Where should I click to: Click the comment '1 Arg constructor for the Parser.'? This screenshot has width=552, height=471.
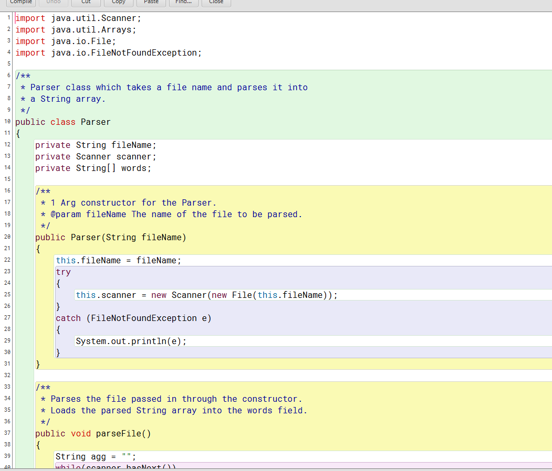[x=133, y=203]
